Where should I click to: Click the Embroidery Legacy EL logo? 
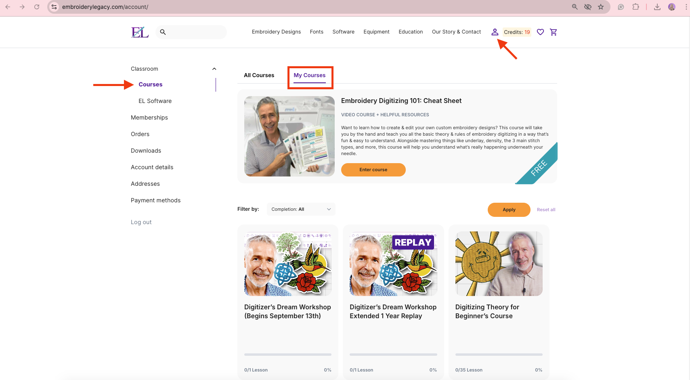tap(140, 32)
